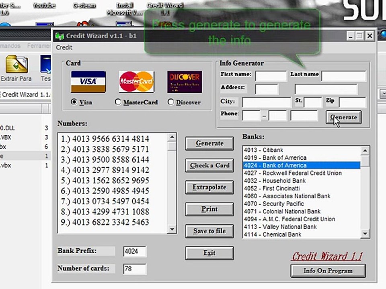Click the Phone field right of the dash
The height and width of the screenshot is (289, 386).
point(278,116)
